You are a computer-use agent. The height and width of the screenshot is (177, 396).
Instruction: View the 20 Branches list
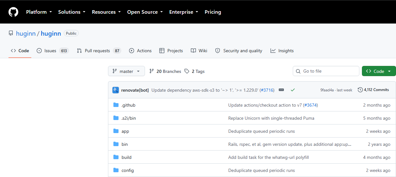165,71
